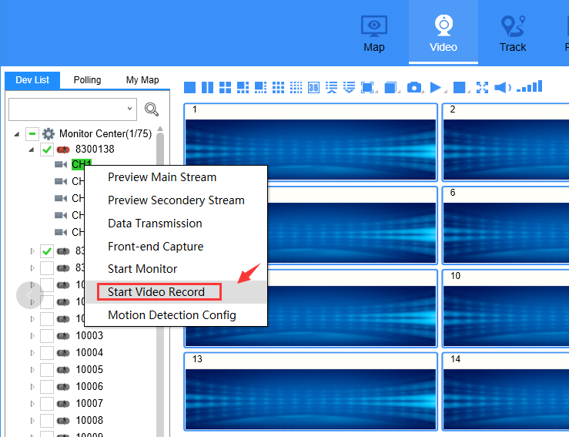Screen dimensions: 569x437
Task: Collapse the Monitor Center tree node
Action: pos(17,134)
